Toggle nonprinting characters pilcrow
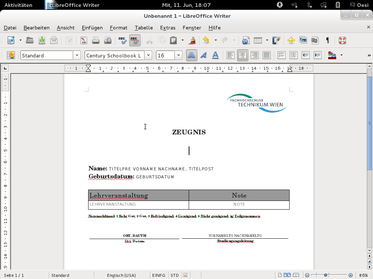 tap(327, 40)
